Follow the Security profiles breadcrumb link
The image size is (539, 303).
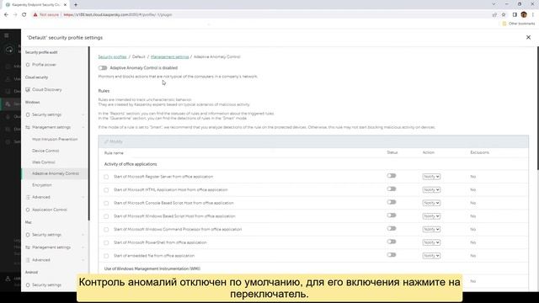(112, 56)
